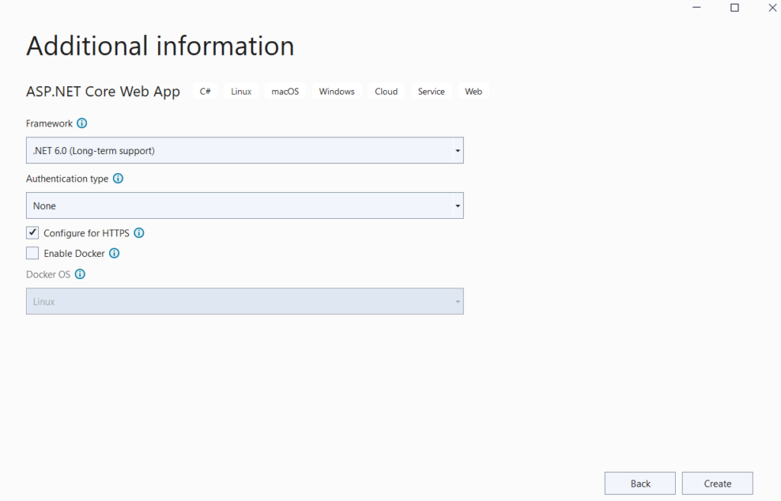The width and height of the screenshot is (781, 501).
Task: Click the Enable Docker info icon
Action: tap(114, 253)
